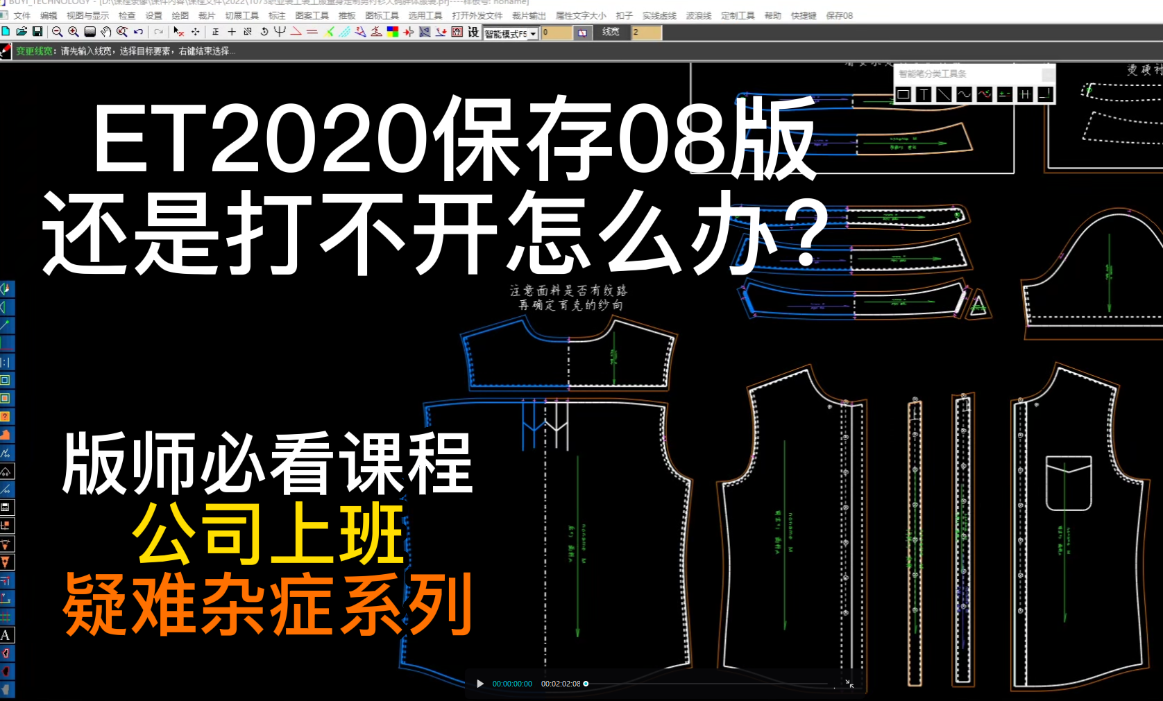Open the 视图与显示 menu
The height and width of the screenshot is (701, 1163).
click(x=88, y=15)
